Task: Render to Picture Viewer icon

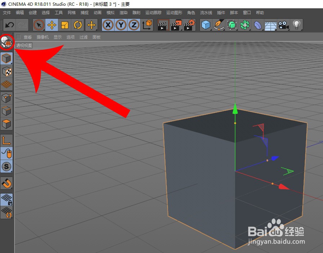Action: point(176,25)
